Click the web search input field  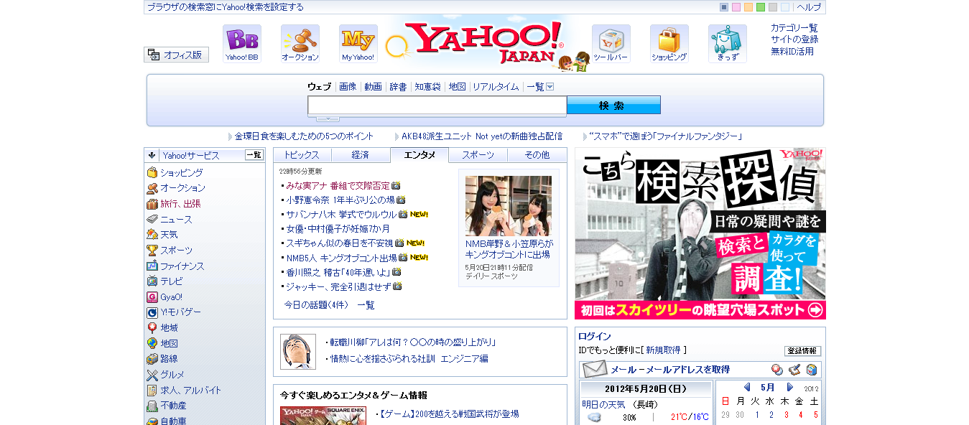437,106
